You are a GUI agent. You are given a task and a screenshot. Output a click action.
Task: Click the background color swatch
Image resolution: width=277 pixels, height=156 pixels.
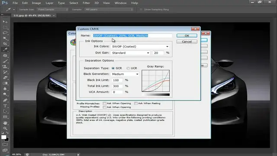[x=7, y=140]
